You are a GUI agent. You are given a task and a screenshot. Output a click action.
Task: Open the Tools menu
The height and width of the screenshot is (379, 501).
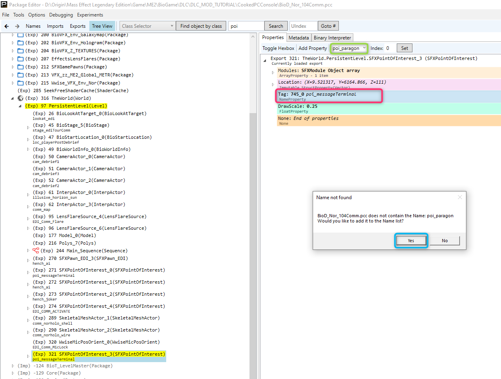pyautogui.click(x=19, y=15)
